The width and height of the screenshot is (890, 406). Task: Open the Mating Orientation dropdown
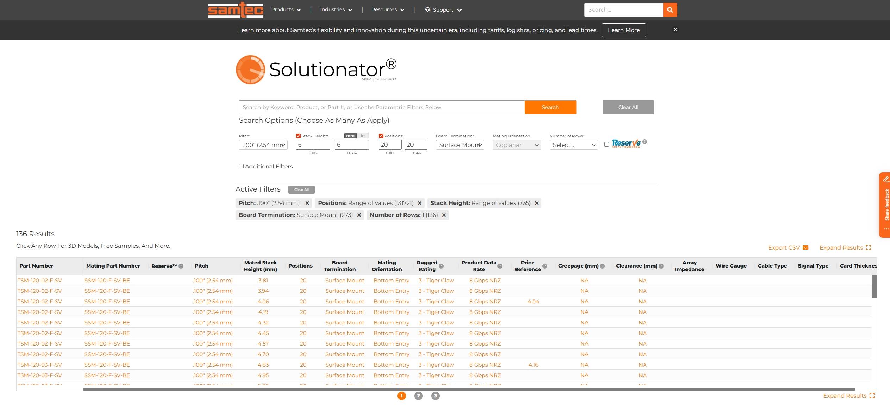pyautogui.click(x=517, y=145)
